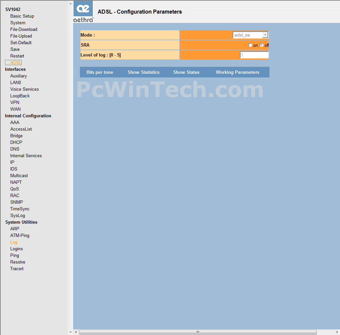
Task: Open Basic Setup in the sidebar
Action: coord(22,16)
